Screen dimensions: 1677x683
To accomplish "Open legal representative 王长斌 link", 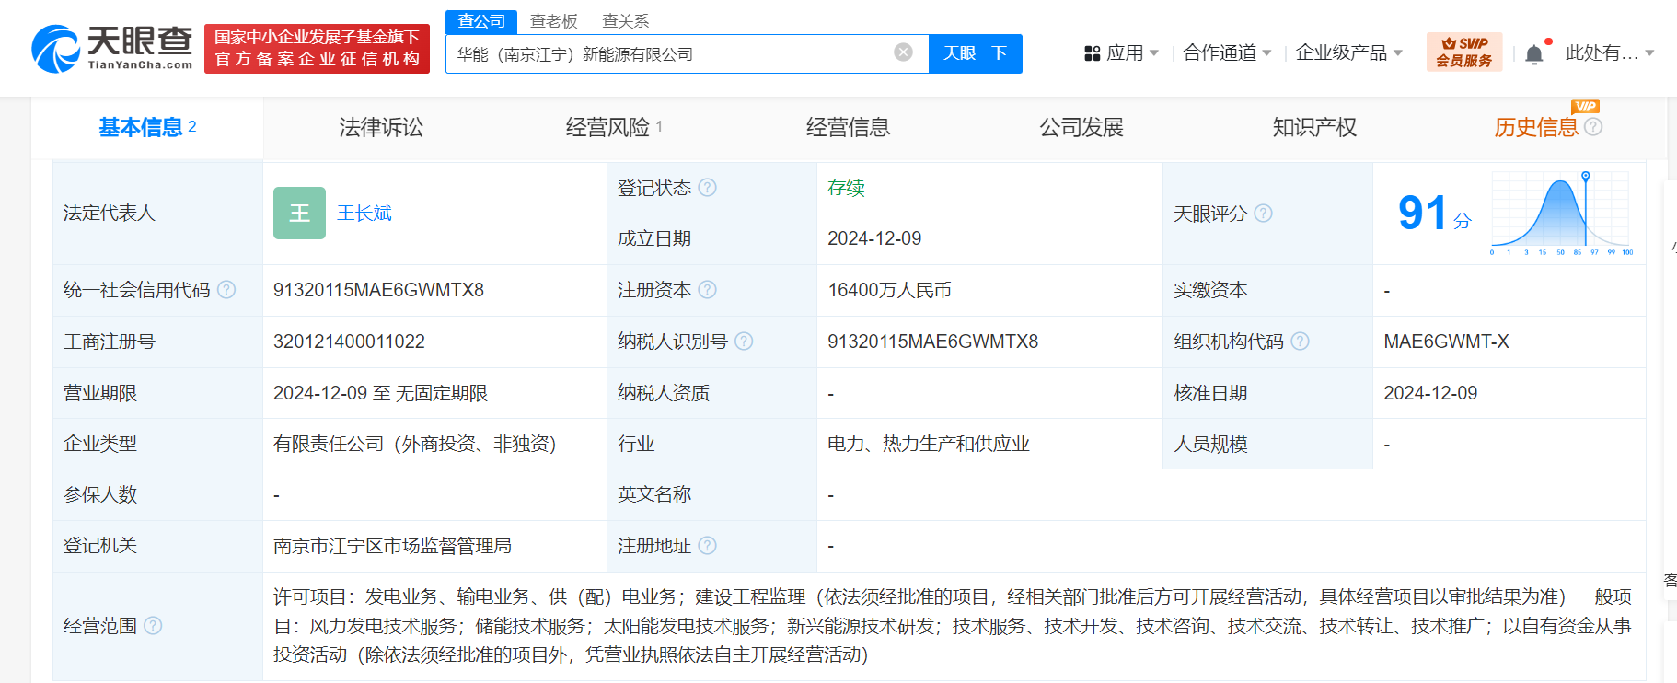I will point(364,214).
